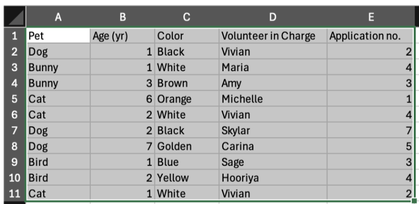The image size is (419, 204).
Task: Select column D header
Action: point(273,17)
